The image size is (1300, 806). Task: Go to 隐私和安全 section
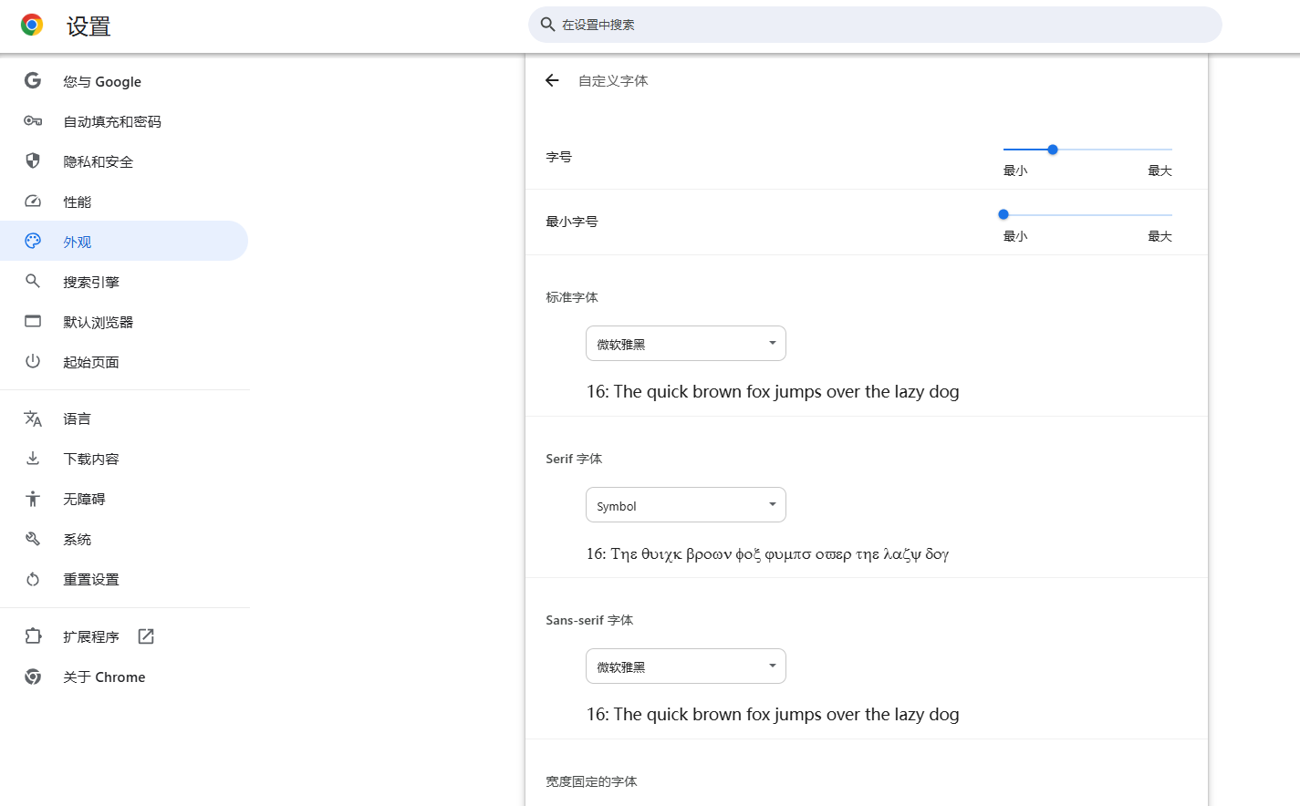point(124,161)
